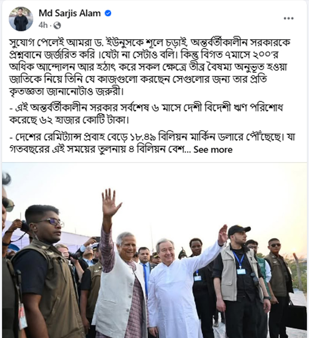Click the paragraph mentioning ৬২ হাজার কোটি টাকা

point(146,114)
